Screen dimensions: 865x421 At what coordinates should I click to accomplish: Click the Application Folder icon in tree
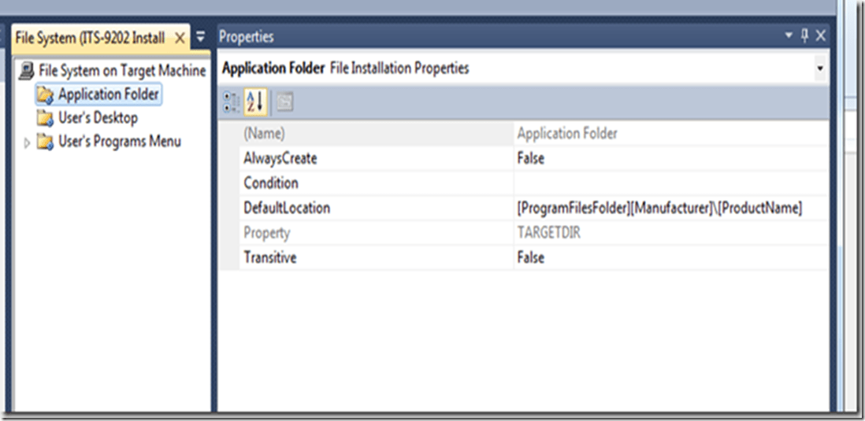[45, 95]
